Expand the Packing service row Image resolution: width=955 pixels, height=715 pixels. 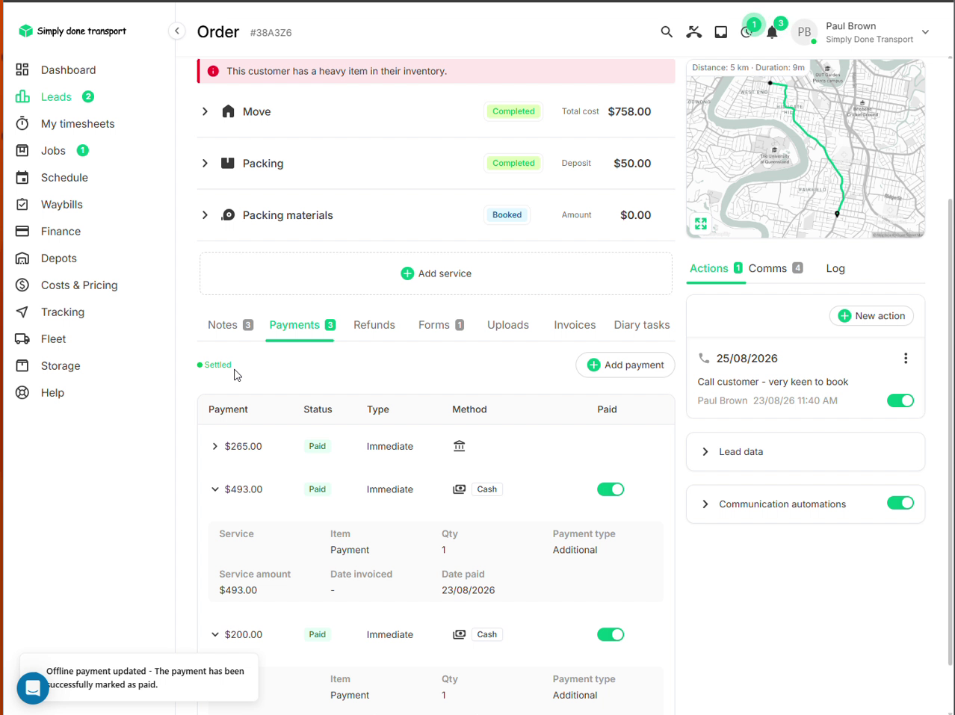[x=205, y=163]
